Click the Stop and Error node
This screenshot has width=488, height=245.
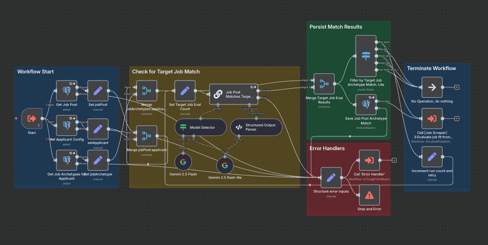pyautogui.click(x=369, y=194)
